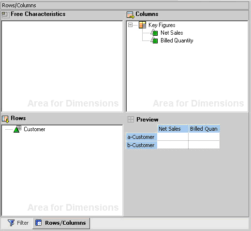This screenshot has width=251, height=231.
Task: Click the Preview grid icon
Action: [x=131, y=120]
